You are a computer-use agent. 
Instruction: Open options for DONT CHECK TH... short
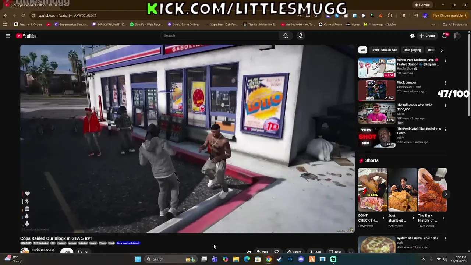coord(383,218)
